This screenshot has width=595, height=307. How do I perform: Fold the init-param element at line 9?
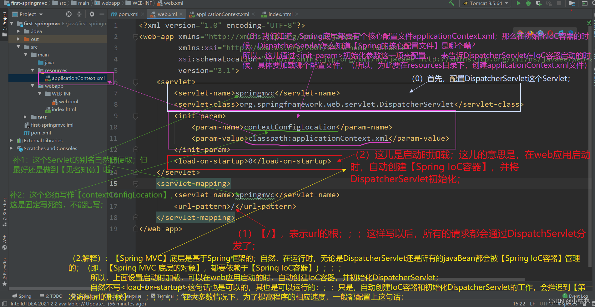click(x=136, y=116)
